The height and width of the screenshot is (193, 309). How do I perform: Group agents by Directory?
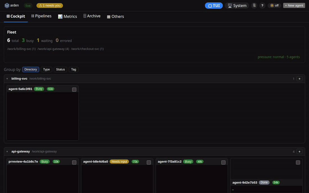point(31,70)
